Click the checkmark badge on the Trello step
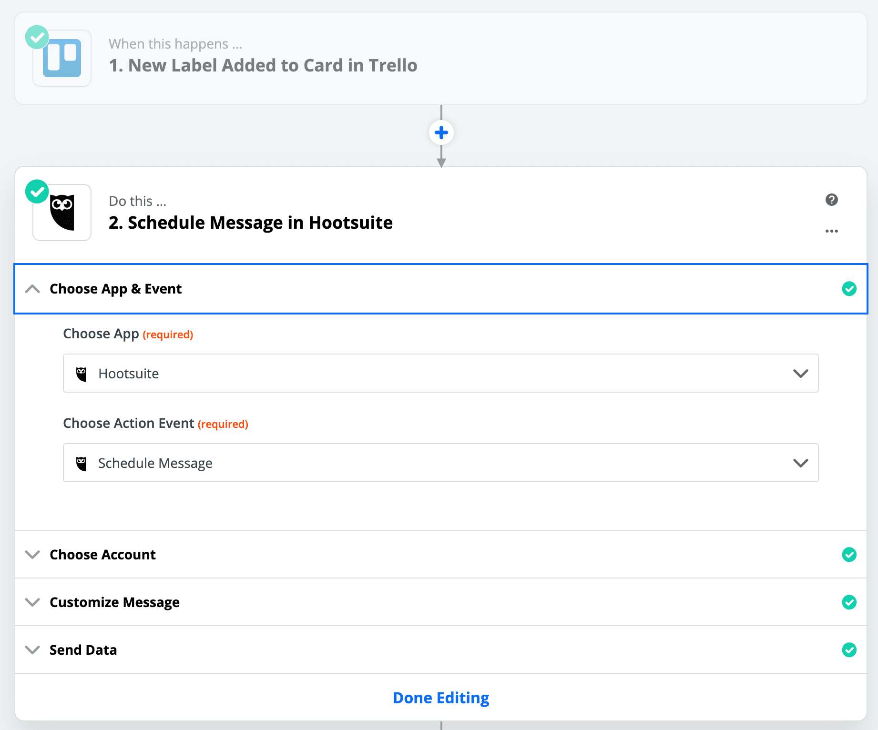The height and width of the screenshot is (730, 878). pos(37,37)
